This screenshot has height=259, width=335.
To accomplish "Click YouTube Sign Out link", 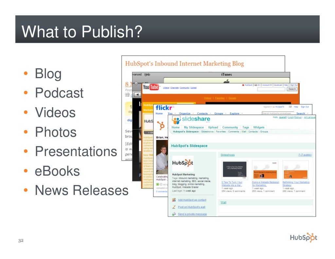I will [x=294, y=85].
